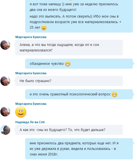
Task: Select the message 'Не было страшно?'
Action: (x=69, y=81)
